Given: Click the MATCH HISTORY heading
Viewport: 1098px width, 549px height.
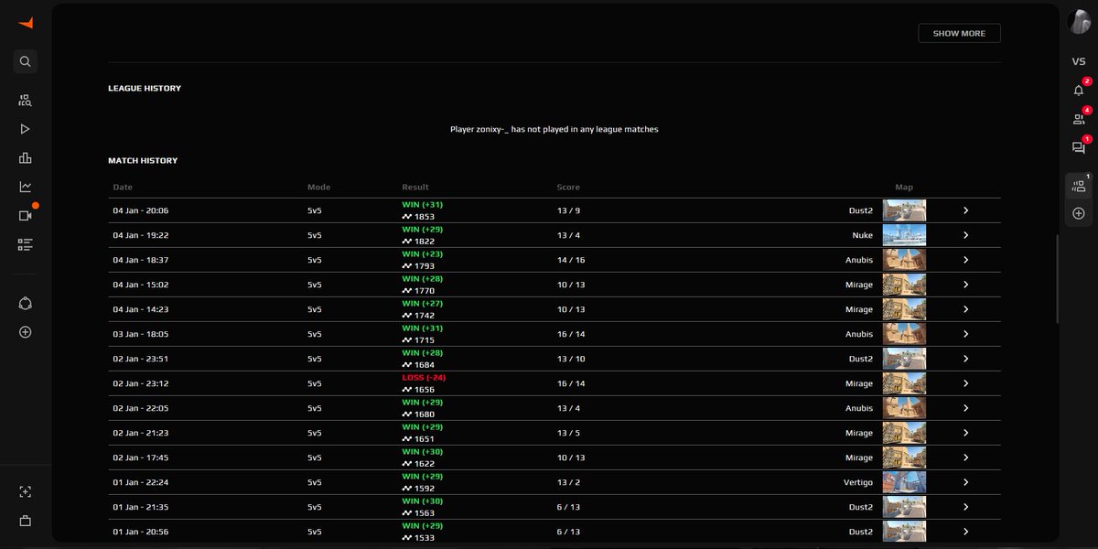Looking at the screenshot, I should point(143,161).
